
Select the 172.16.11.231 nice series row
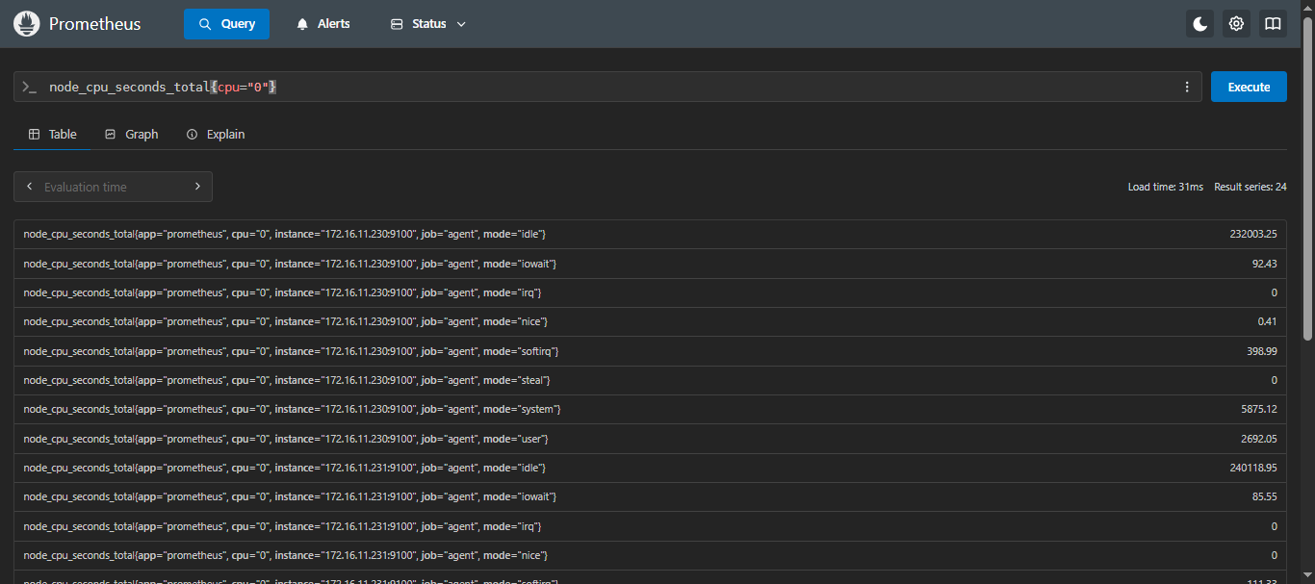[650, 555]
